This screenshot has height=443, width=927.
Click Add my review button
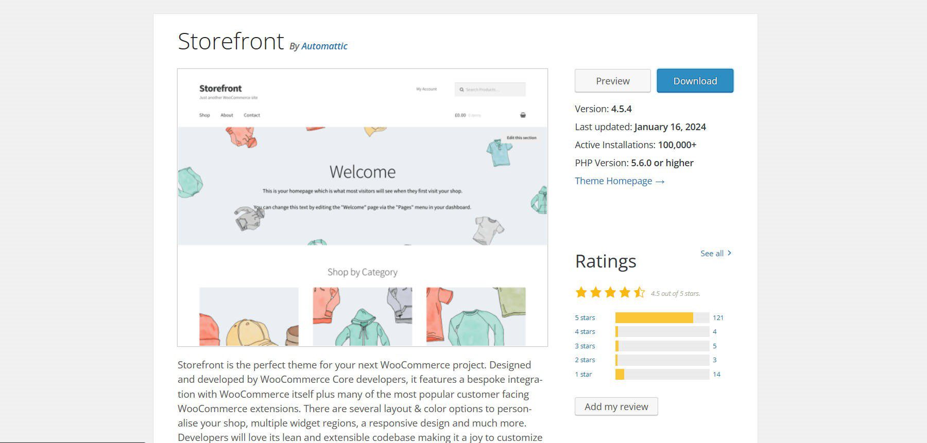[x=616, y=406]
